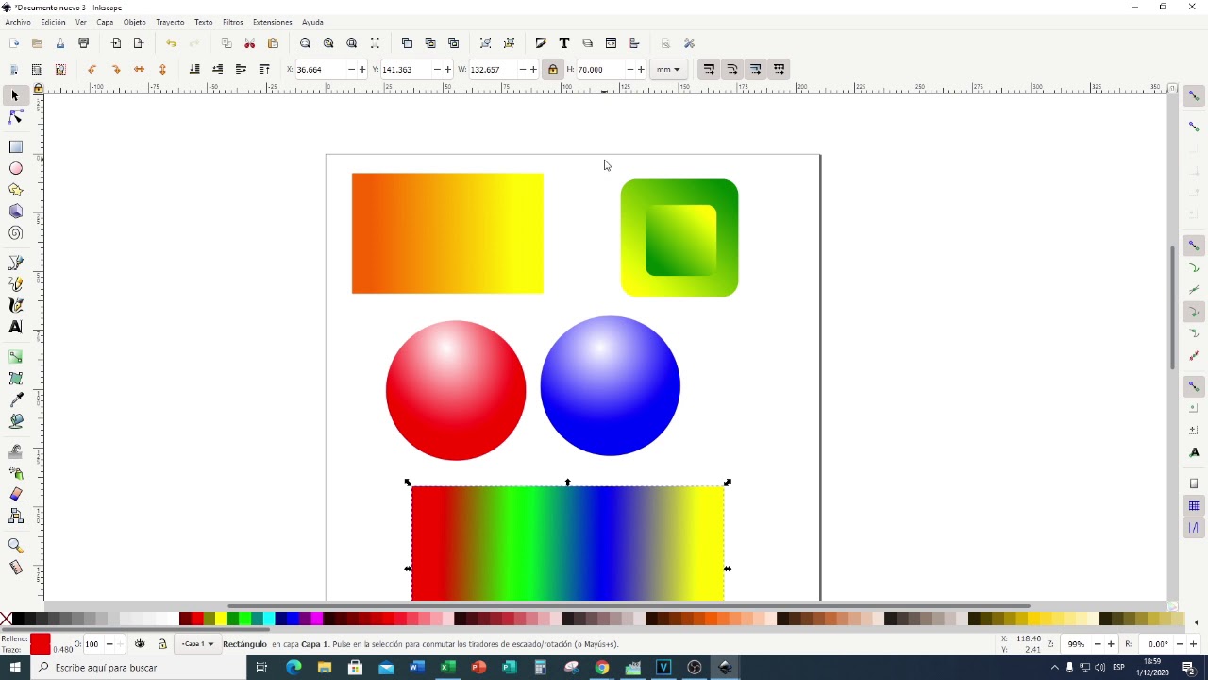Select the 3D box tool

[x=15, y=212]
